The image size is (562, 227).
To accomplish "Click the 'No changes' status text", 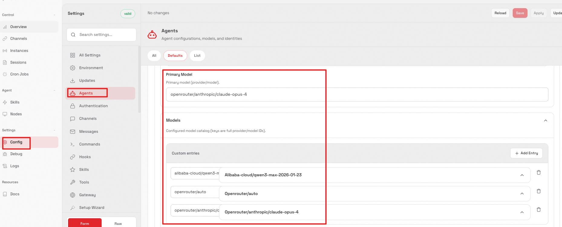I will (x=158, y=13).
